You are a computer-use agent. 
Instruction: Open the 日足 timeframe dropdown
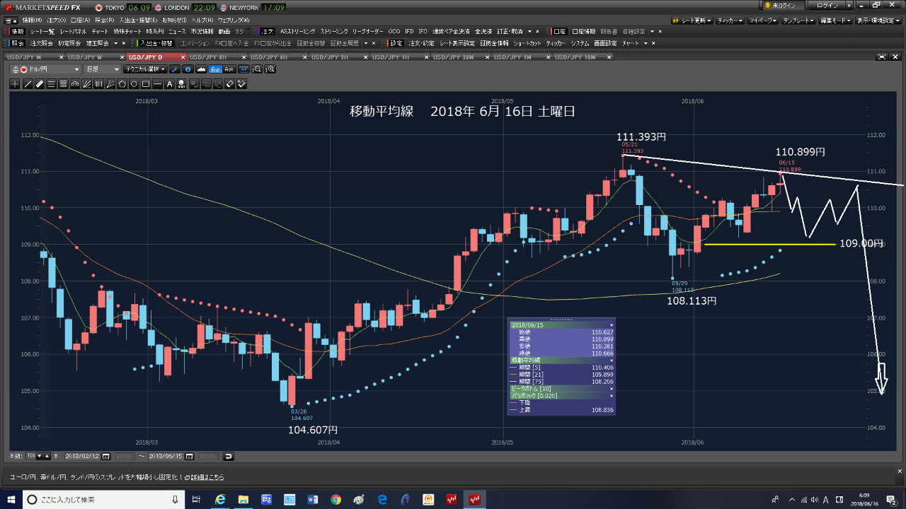(x=101, y=69)
